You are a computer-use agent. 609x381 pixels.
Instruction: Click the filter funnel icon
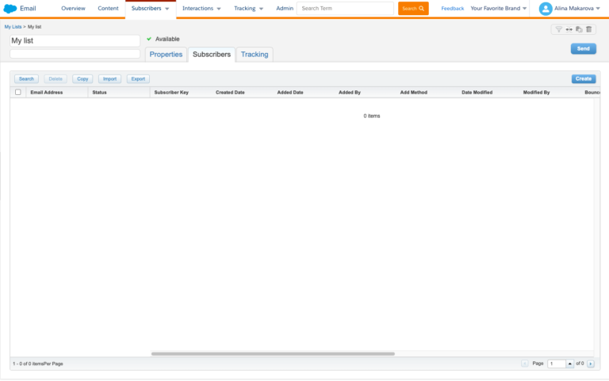pyautogui.click(x=559, y=29)
